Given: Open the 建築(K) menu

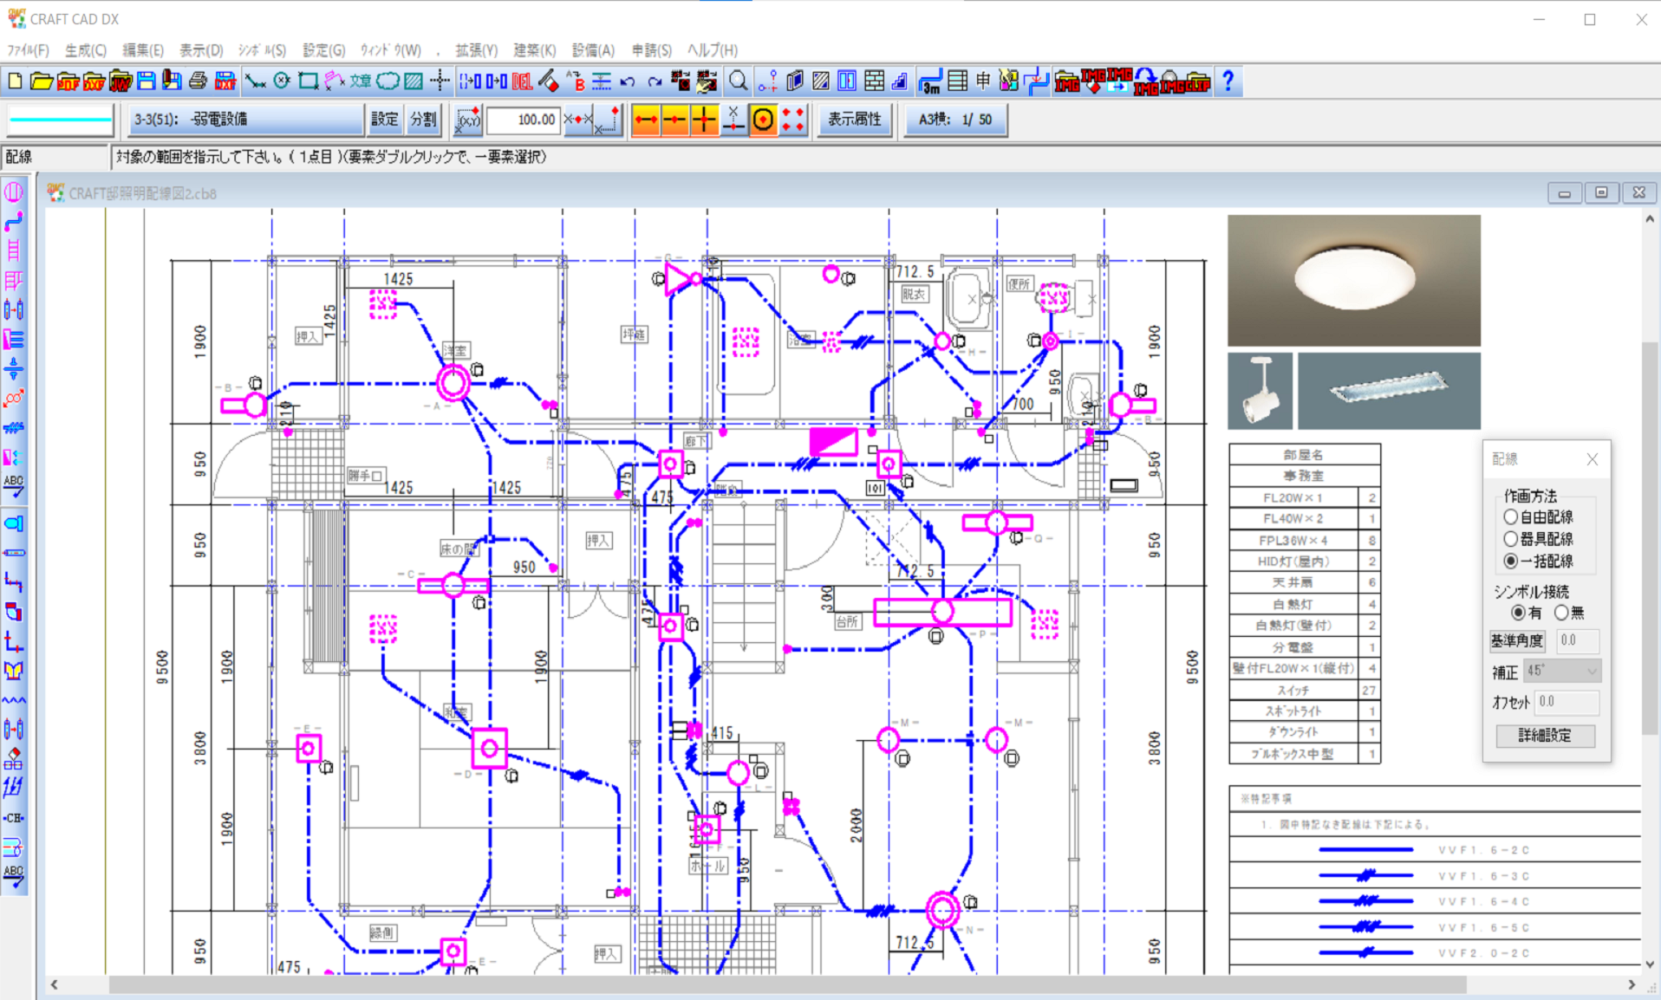Looking at the screenshot, I should (x=534, y=49).
